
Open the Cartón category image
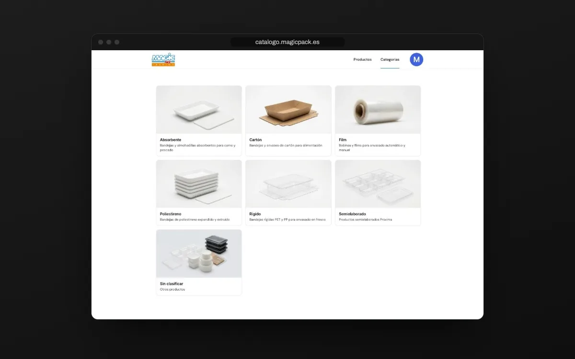click(x=288, y=110)
